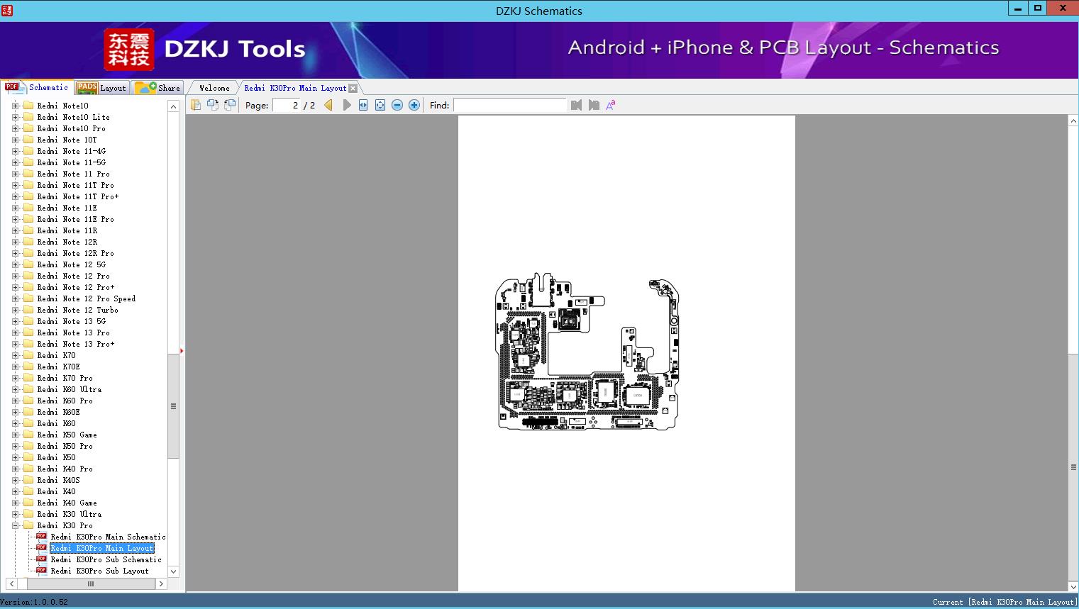Screen dimensions: 1079x609
Task: Zoom out with the minus icon
Action: point(397,105)
